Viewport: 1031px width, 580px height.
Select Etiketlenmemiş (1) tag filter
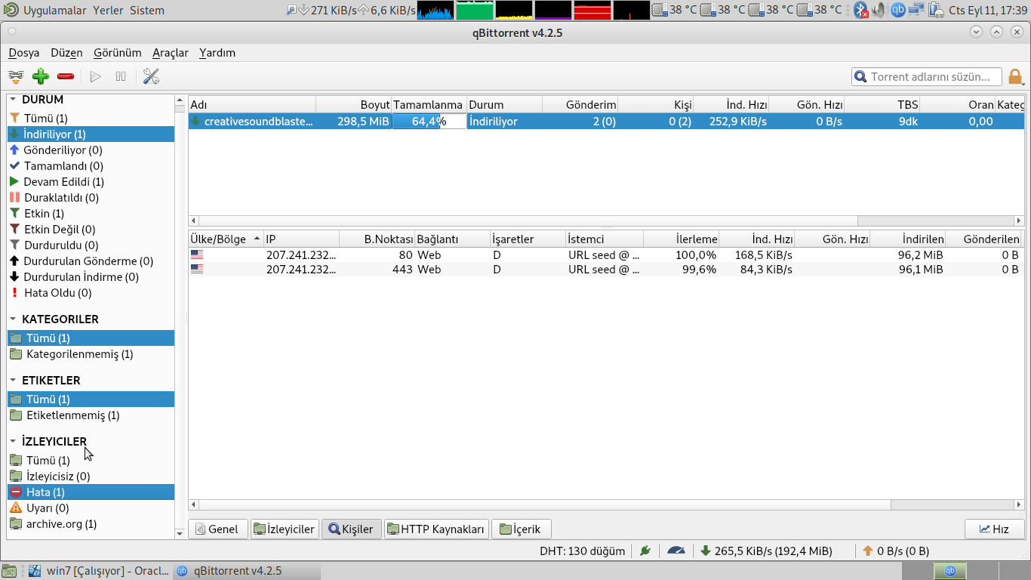tap(91, 415)
